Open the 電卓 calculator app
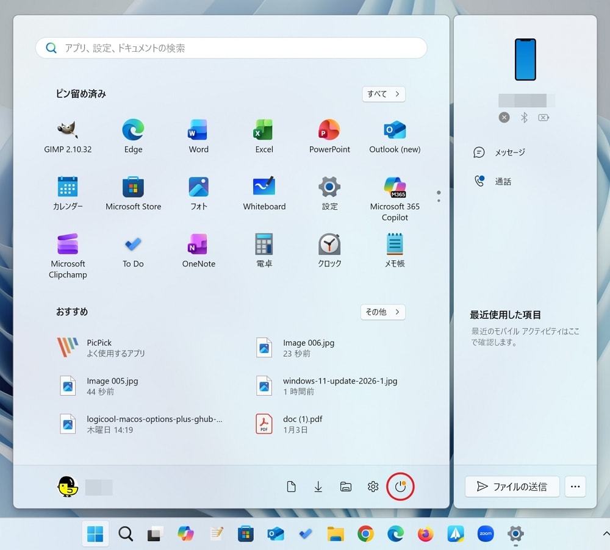The height and width of the screenshot is (550, 610). tap(264, 251)
